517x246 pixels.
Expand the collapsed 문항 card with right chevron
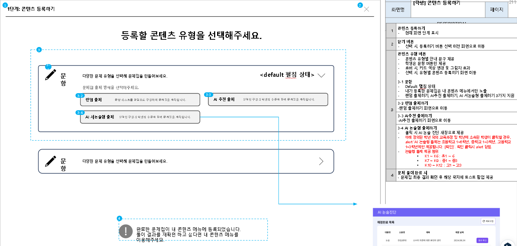point(321,161)
